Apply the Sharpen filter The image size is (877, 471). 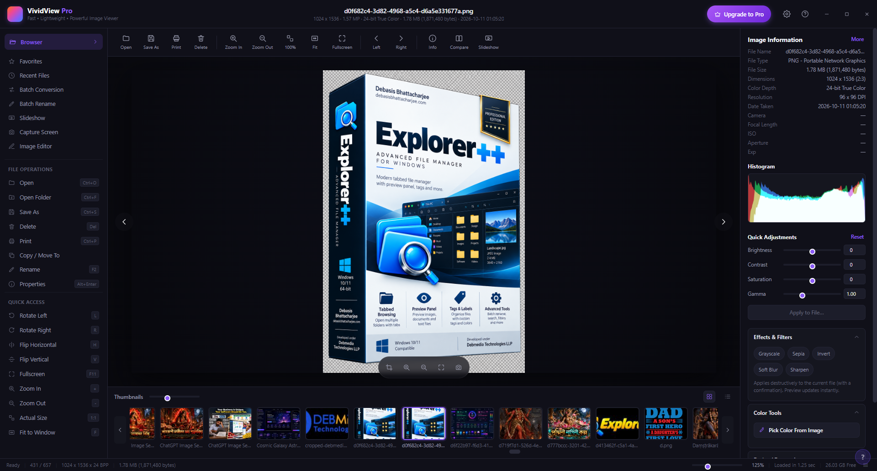[799, 370]
